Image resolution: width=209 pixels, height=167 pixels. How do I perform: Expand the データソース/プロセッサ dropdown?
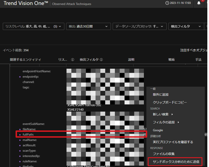(139, 26)
